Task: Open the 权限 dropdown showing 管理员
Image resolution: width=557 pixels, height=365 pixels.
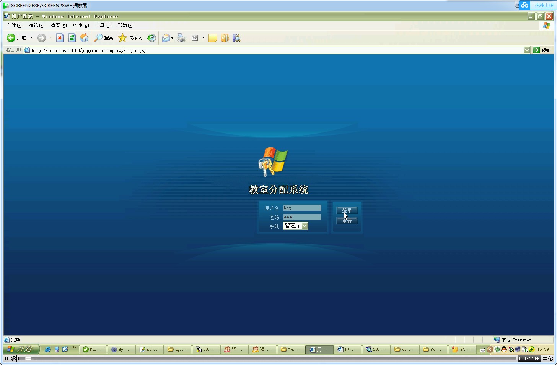Action: pyautogui.click(x=296, y=226)
